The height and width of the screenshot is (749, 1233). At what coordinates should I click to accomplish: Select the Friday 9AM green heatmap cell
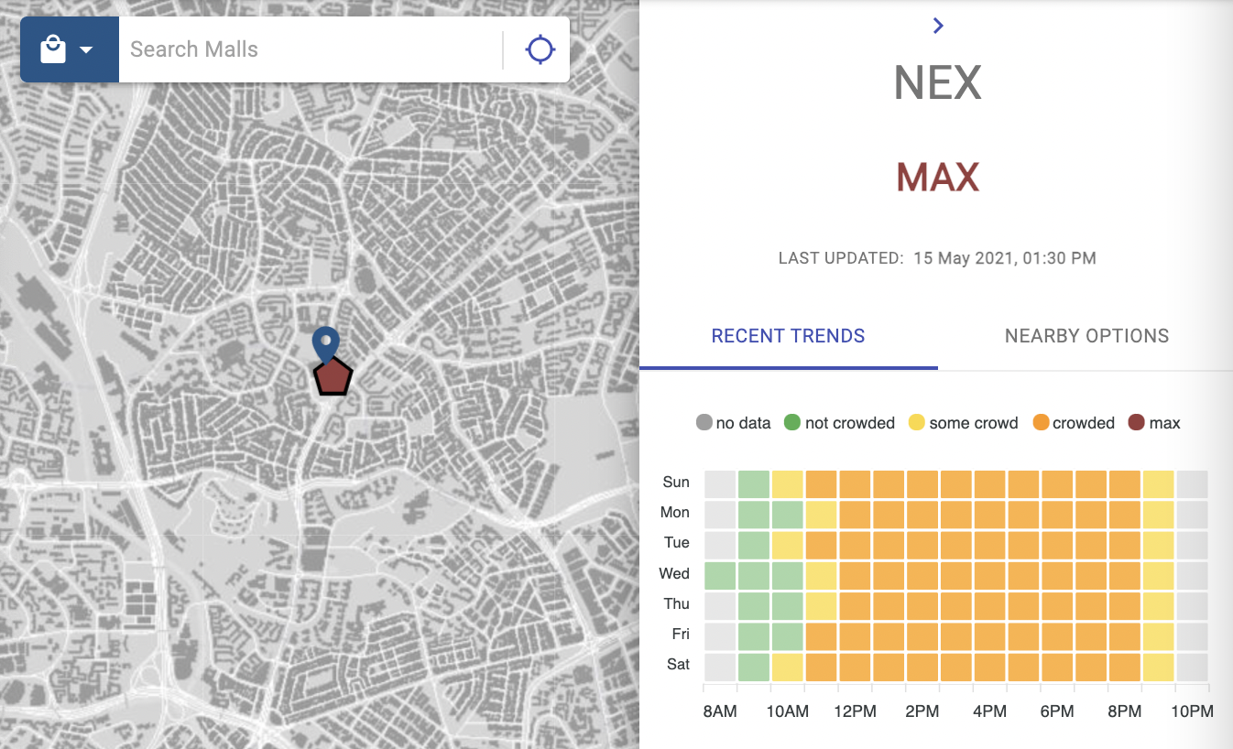point(754,635)
